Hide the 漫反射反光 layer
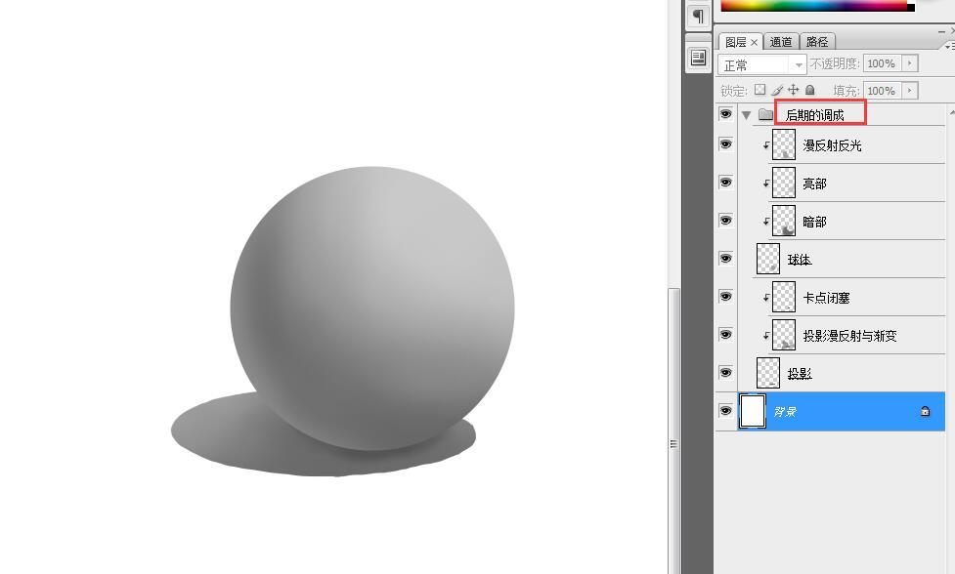955x574 pixels. (725, 144)
